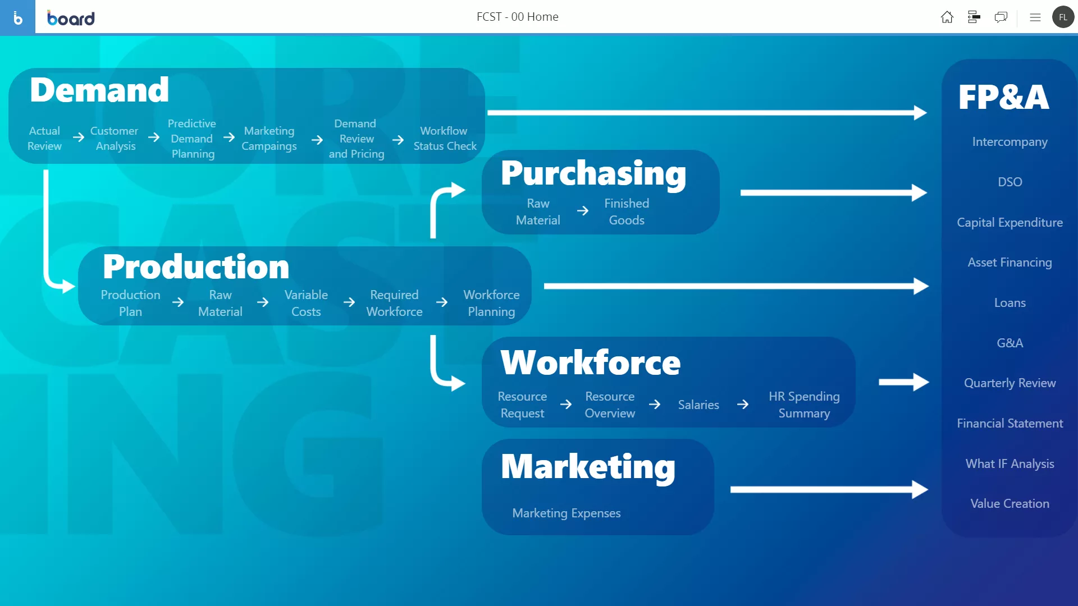Toggle Marketing Expenses section visibility

567,513
